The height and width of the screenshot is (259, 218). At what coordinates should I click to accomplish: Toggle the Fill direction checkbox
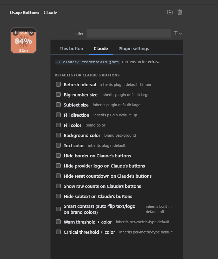click(x=58, y=115)
